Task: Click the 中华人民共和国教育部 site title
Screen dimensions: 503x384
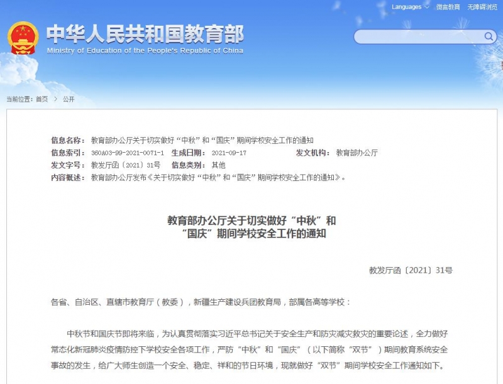Action: click(x=145, y=33)
